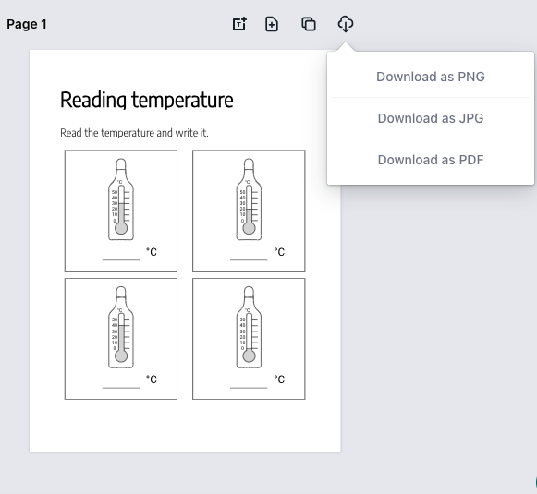Click the add text box icon

[239, 24]
